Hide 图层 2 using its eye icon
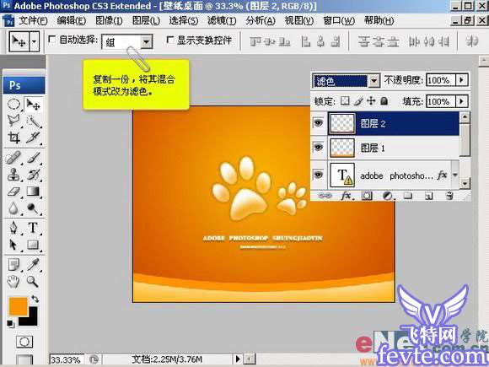489x367 pixels. click(x=318, y=123)
